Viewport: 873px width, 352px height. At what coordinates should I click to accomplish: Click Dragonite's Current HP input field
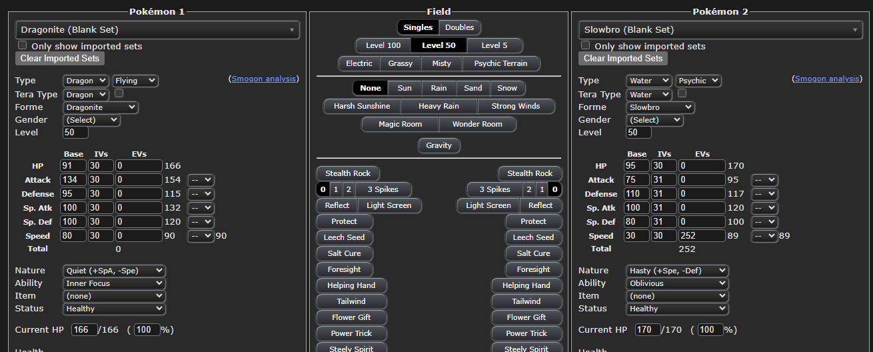(x=85, y=330)
